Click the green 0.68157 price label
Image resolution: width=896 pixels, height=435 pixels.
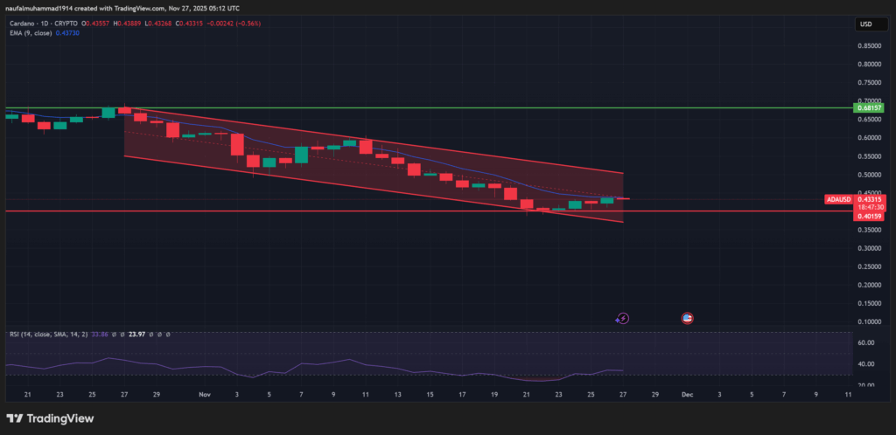871,109
